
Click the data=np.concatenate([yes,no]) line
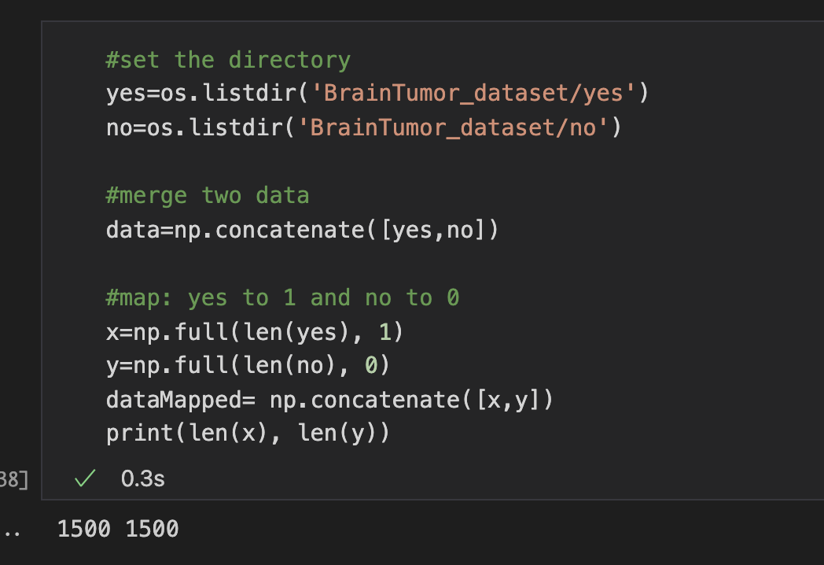303,230
